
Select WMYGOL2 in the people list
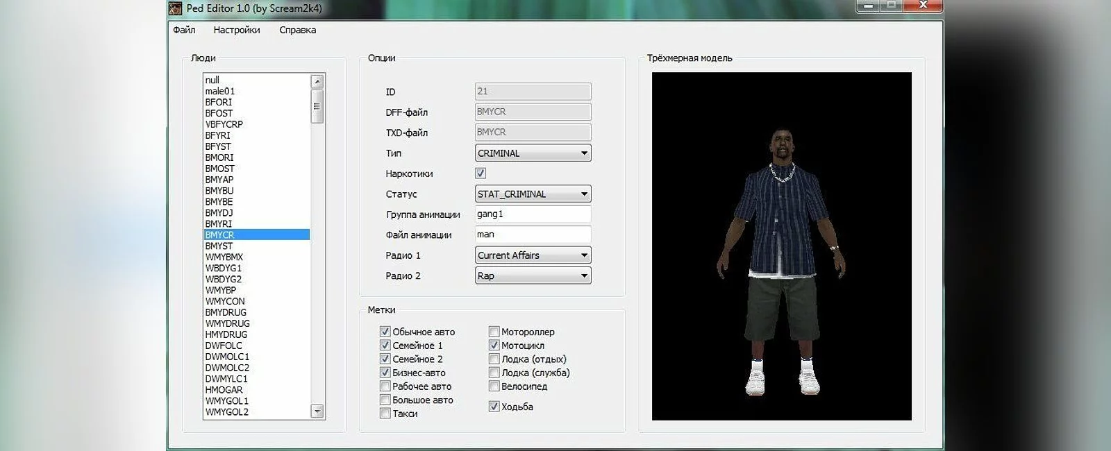pyautogui.click(x=257, y=412)
